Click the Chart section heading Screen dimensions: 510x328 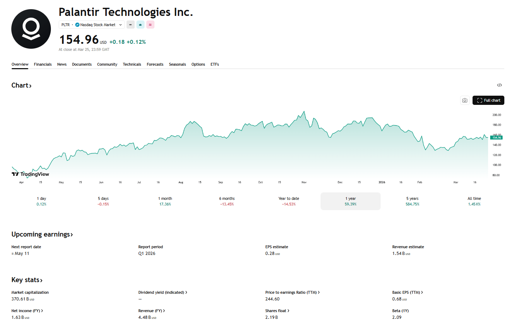[x=21, y=85]
